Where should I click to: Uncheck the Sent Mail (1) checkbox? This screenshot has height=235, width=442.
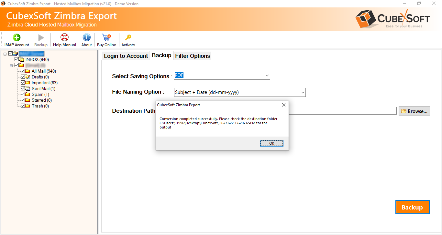click(x=23, y=88)
